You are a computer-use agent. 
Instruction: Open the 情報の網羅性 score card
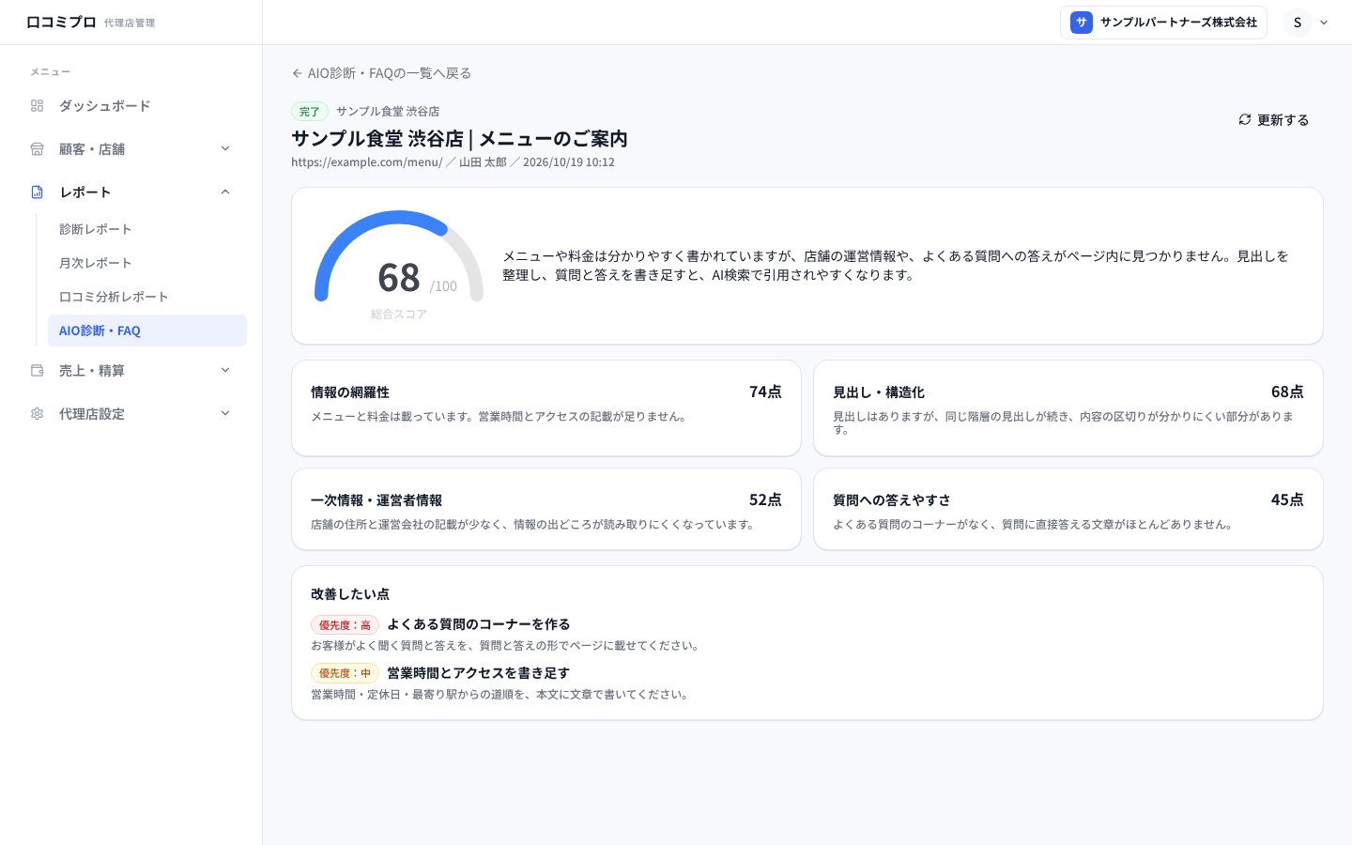click(546, 408)
